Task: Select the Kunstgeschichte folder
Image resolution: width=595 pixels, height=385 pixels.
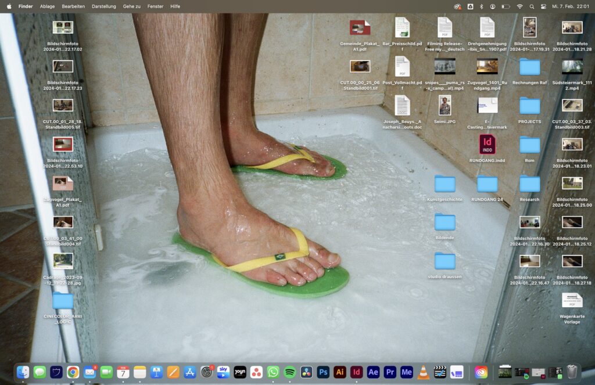Action: click(x=445, y=184)
